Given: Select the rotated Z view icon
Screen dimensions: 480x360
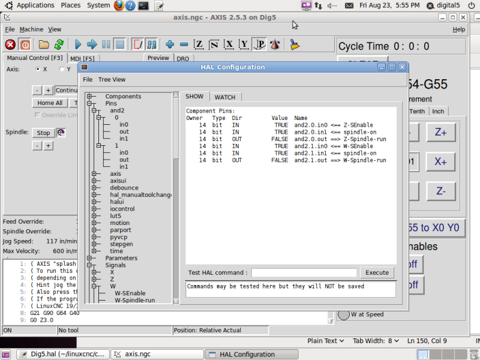Looking at the screenshot, I should pos(214,44).
